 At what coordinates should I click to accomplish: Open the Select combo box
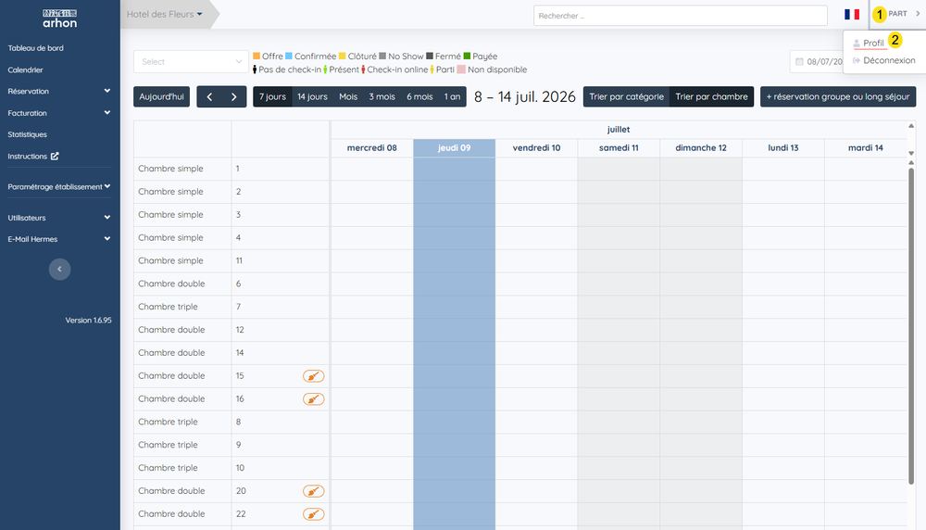tap(191, 61)
